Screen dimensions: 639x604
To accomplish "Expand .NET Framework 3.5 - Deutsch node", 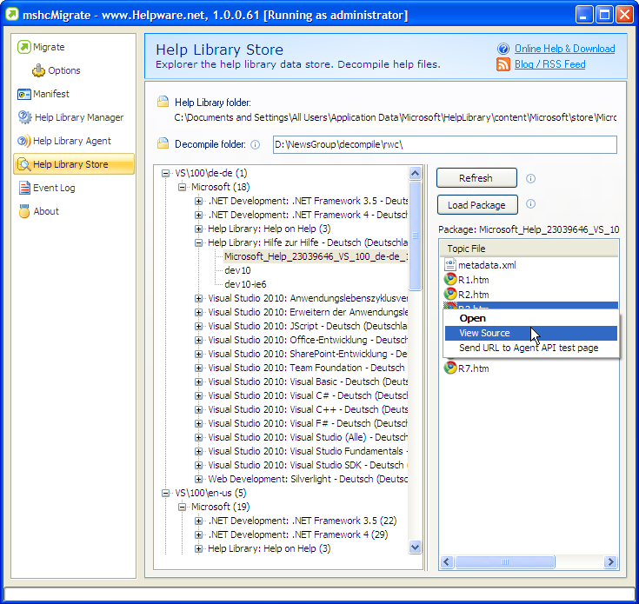I will [x=198, y=202].
